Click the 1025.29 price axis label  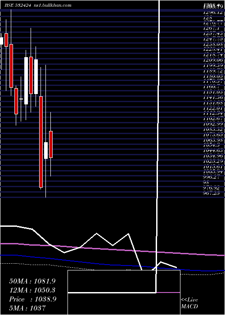click(x=213, y=162)
